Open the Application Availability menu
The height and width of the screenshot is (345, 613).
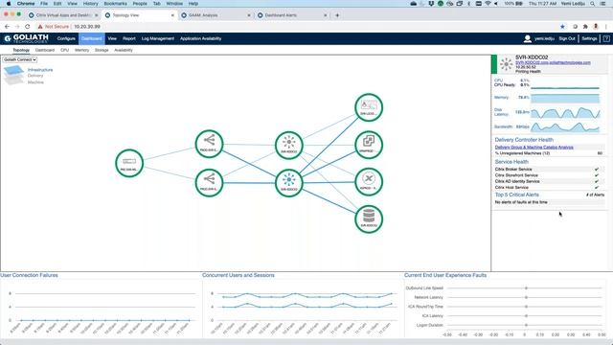point(200,38)
